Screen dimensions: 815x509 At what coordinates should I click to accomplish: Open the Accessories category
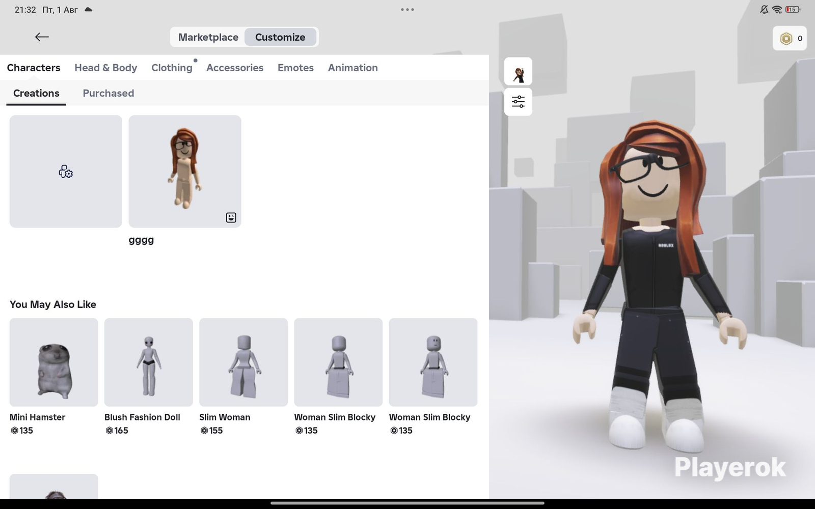tap(235, 68)
